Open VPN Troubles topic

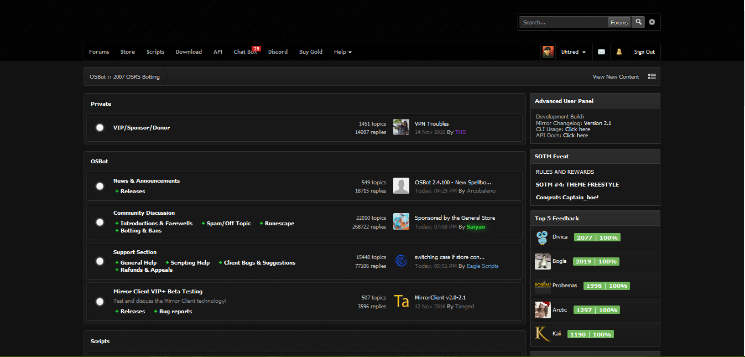pos(432,124)
